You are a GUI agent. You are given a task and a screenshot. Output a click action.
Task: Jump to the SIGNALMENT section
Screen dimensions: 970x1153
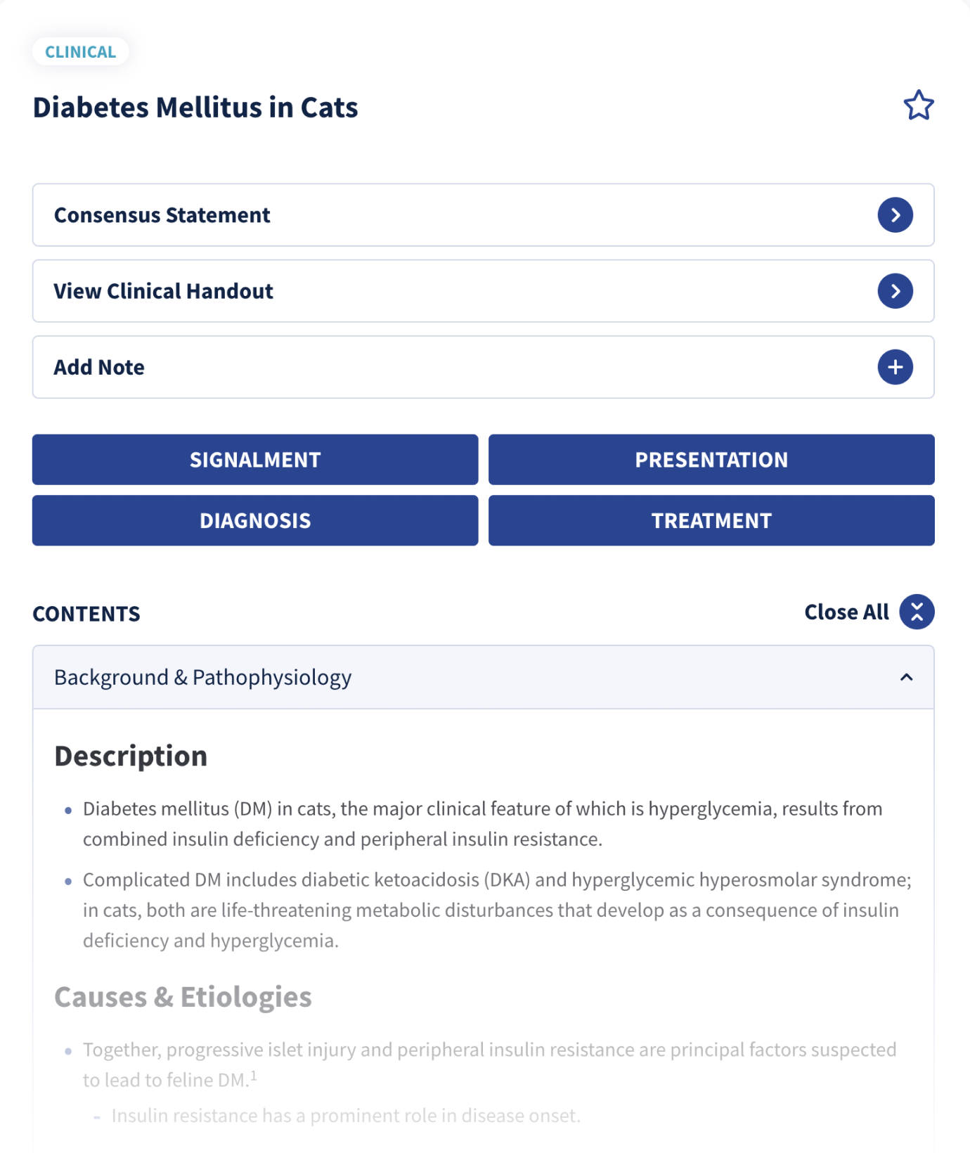[255, 460]
